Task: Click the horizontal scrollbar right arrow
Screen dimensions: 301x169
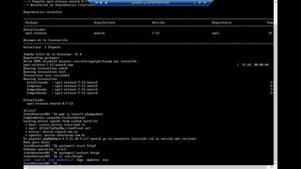Action: pos(272,167)
